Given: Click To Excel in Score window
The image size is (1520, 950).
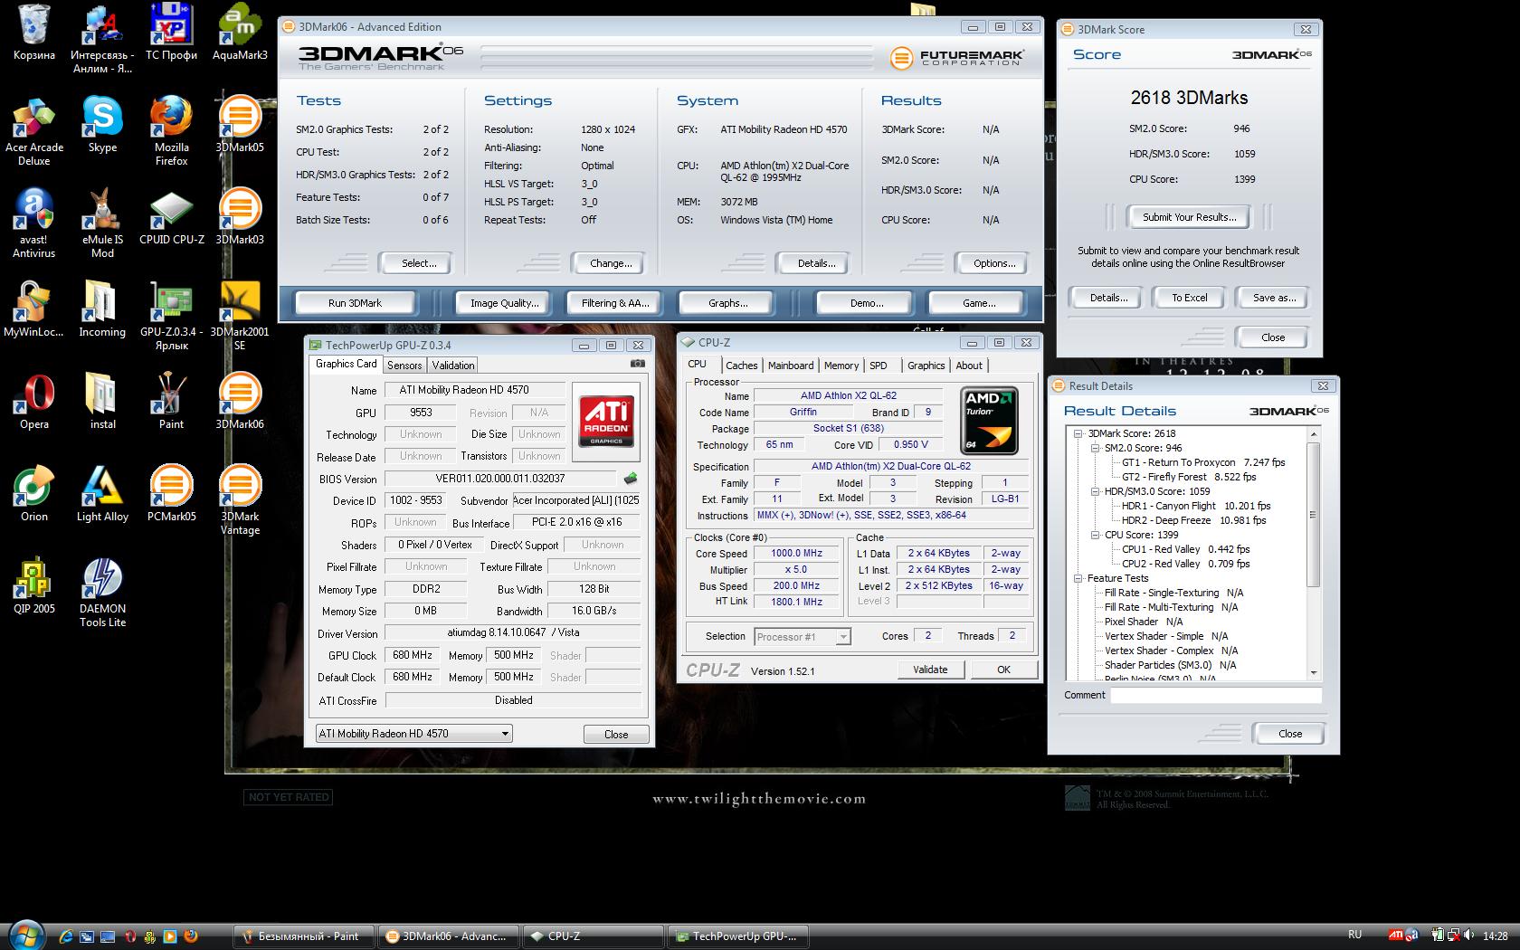Looking at the screenshot, I should (x=1189, y=298).
